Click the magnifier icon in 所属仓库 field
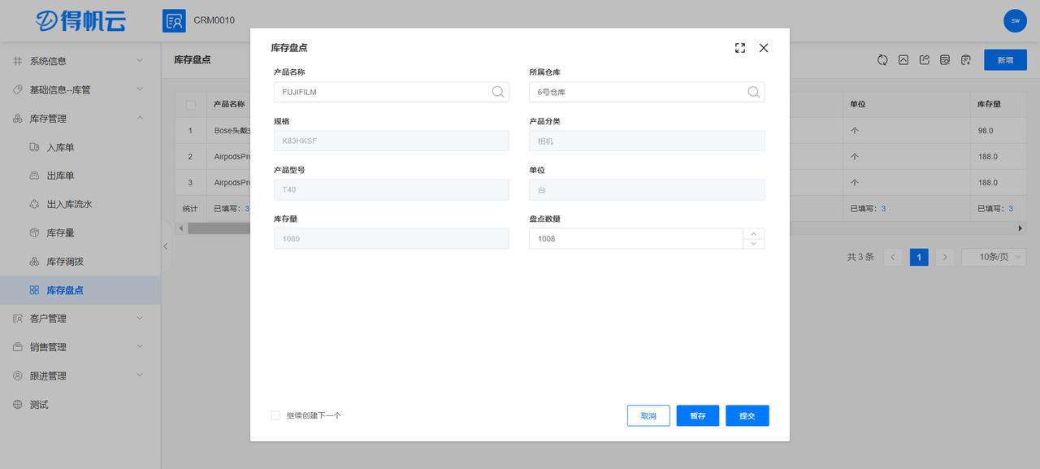The height and width of the screenshot is (469, 1040). pyautogui.click(x=753, y=92)
